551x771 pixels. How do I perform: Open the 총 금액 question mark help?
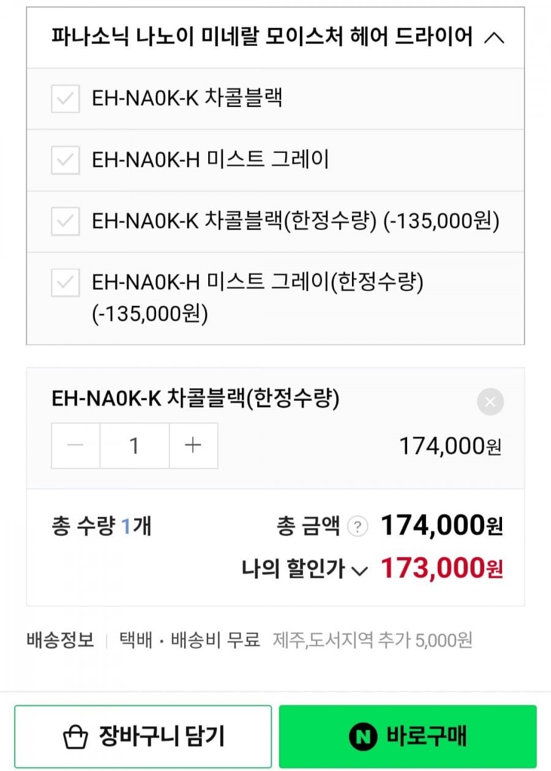tap(358, 527)
